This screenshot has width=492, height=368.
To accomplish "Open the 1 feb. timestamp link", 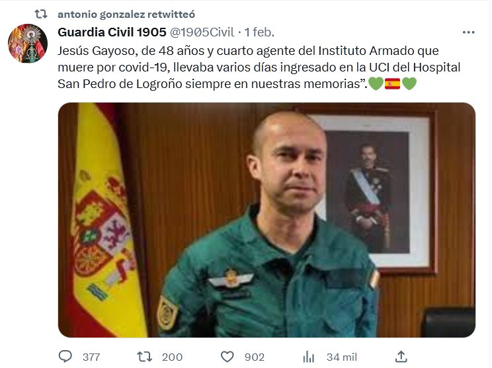I will point(259,32).
